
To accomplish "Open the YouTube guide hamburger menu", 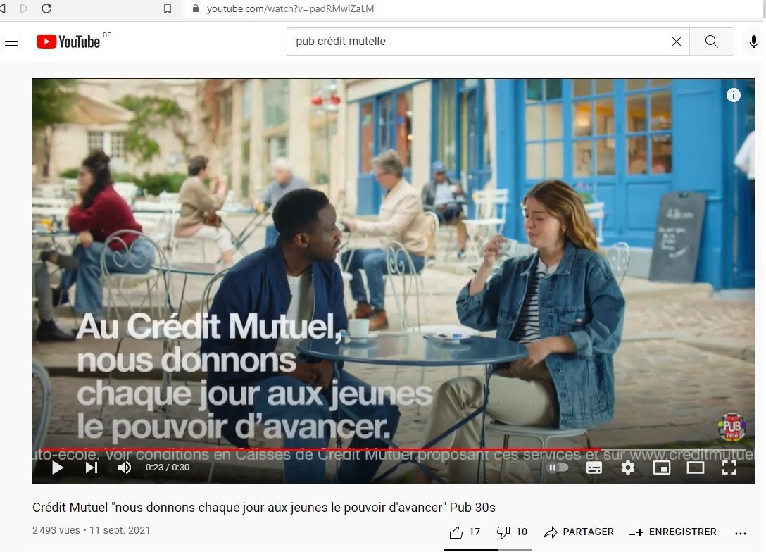I will pyautogui.click(x=11, y=42).
